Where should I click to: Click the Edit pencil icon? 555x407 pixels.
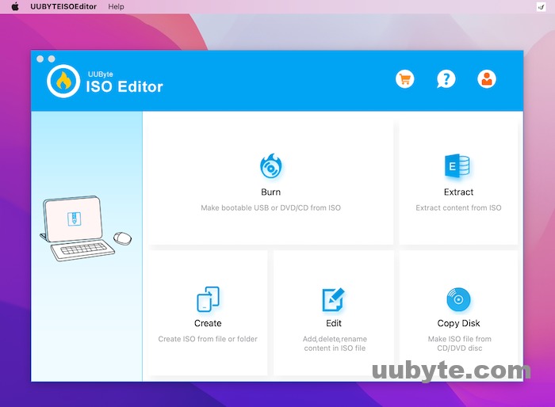click(334, 299)
